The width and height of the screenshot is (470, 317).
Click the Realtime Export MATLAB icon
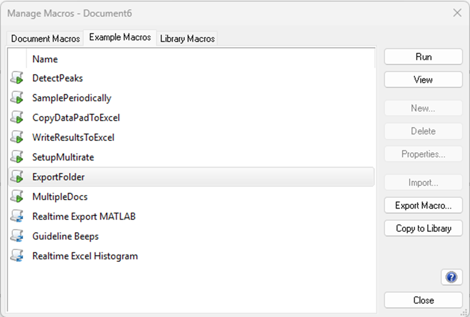click(17, 216)
